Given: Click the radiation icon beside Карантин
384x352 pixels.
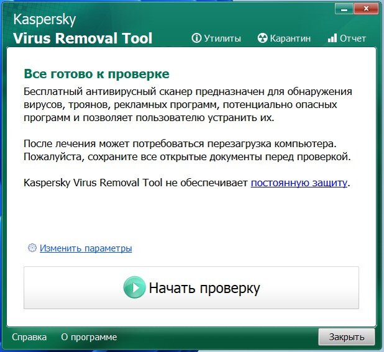Looking at the screenshot, I should point(263,38).
